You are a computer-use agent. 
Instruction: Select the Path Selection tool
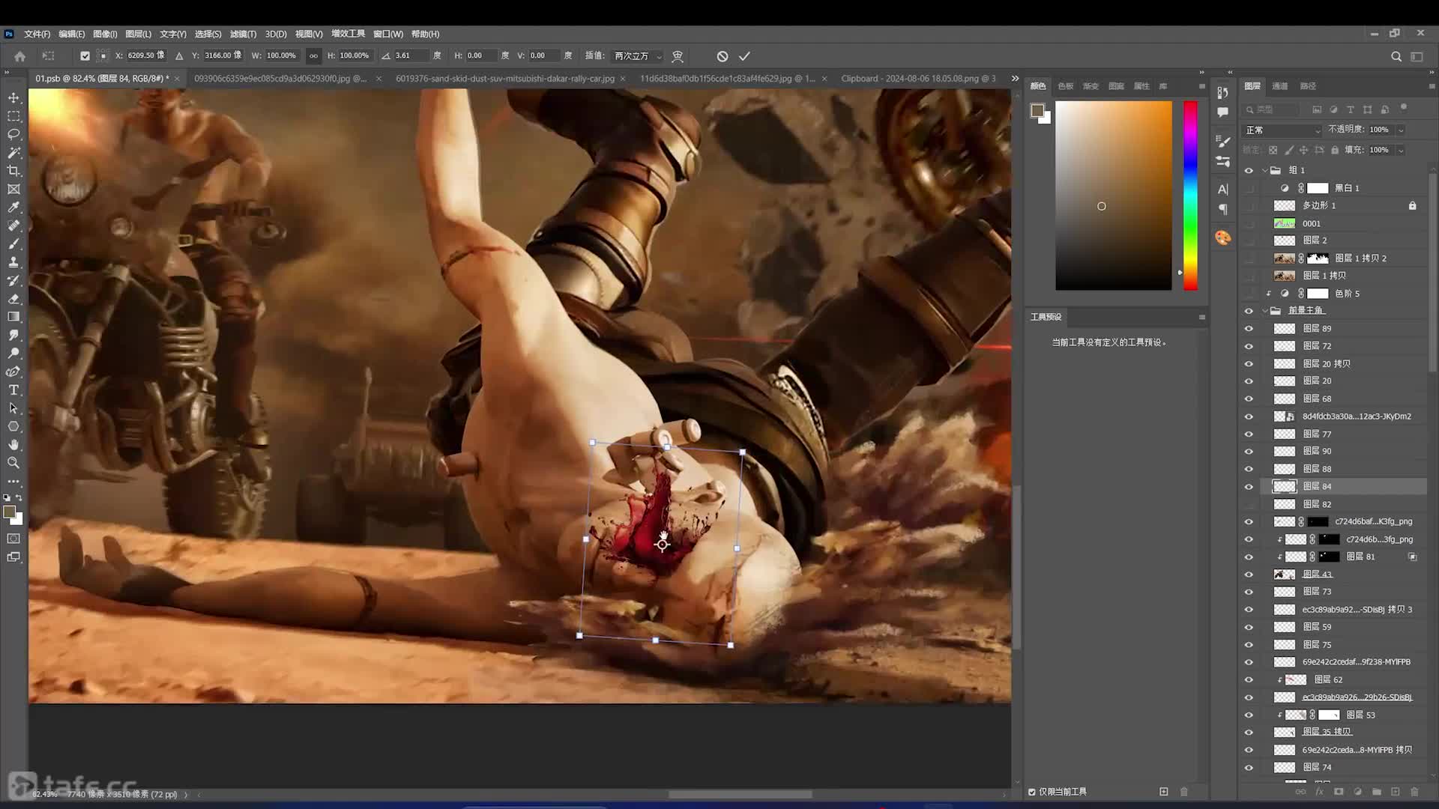[x=13, y=408]
